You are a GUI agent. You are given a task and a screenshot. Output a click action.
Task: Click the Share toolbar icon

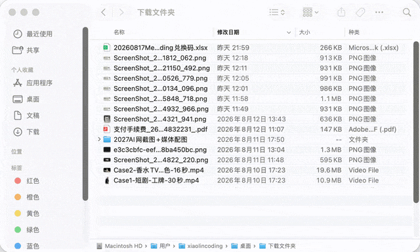pyautogui.click(x=341, y=12)
